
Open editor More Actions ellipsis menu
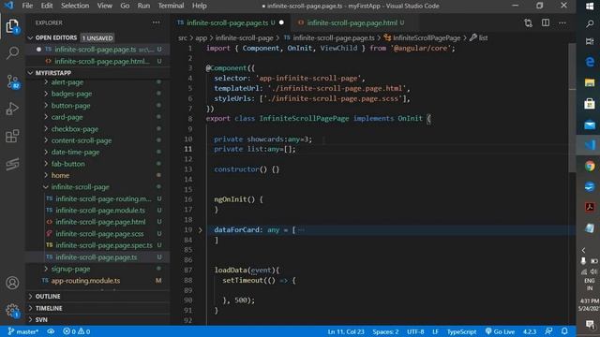(562, 22)
